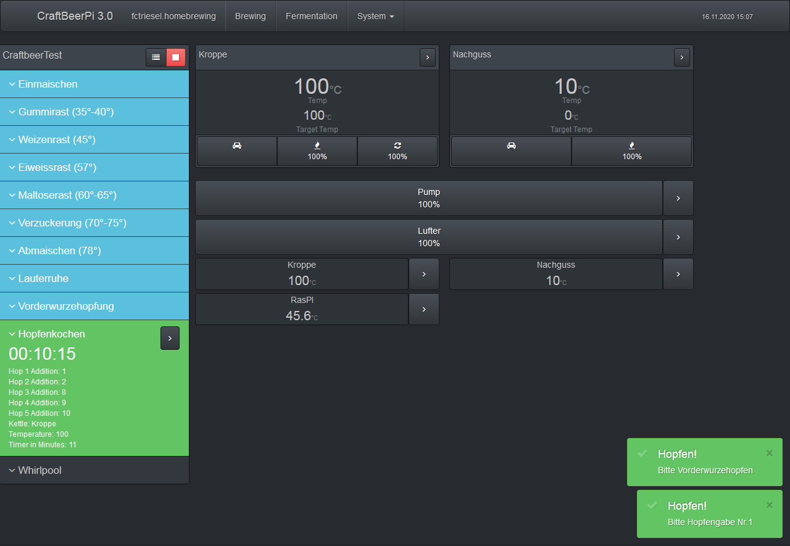Open Pump power settings arrow
Screen dimensions: 790x546
pyautogui.click(x=678, y=198)
